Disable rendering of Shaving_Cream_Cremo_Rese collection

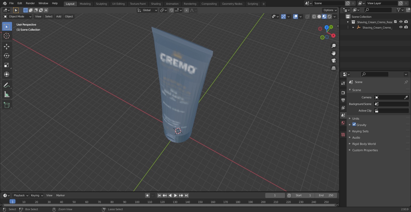(x=406, y=22)
